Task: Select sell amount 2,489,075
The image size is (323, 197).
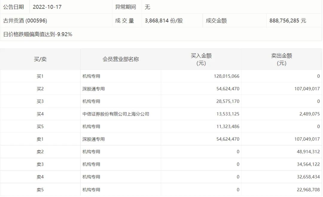Action: [x=310, y=114]
